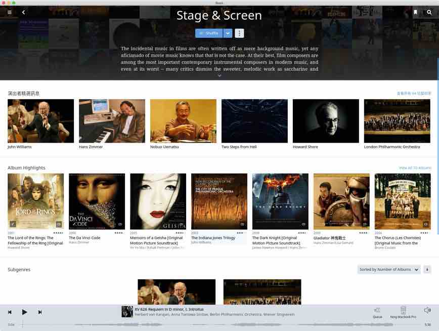The width and height of the screenshot is (439, 331).
Task: Click the Memoirs of a Geisha album title
Action: point(156,240)
